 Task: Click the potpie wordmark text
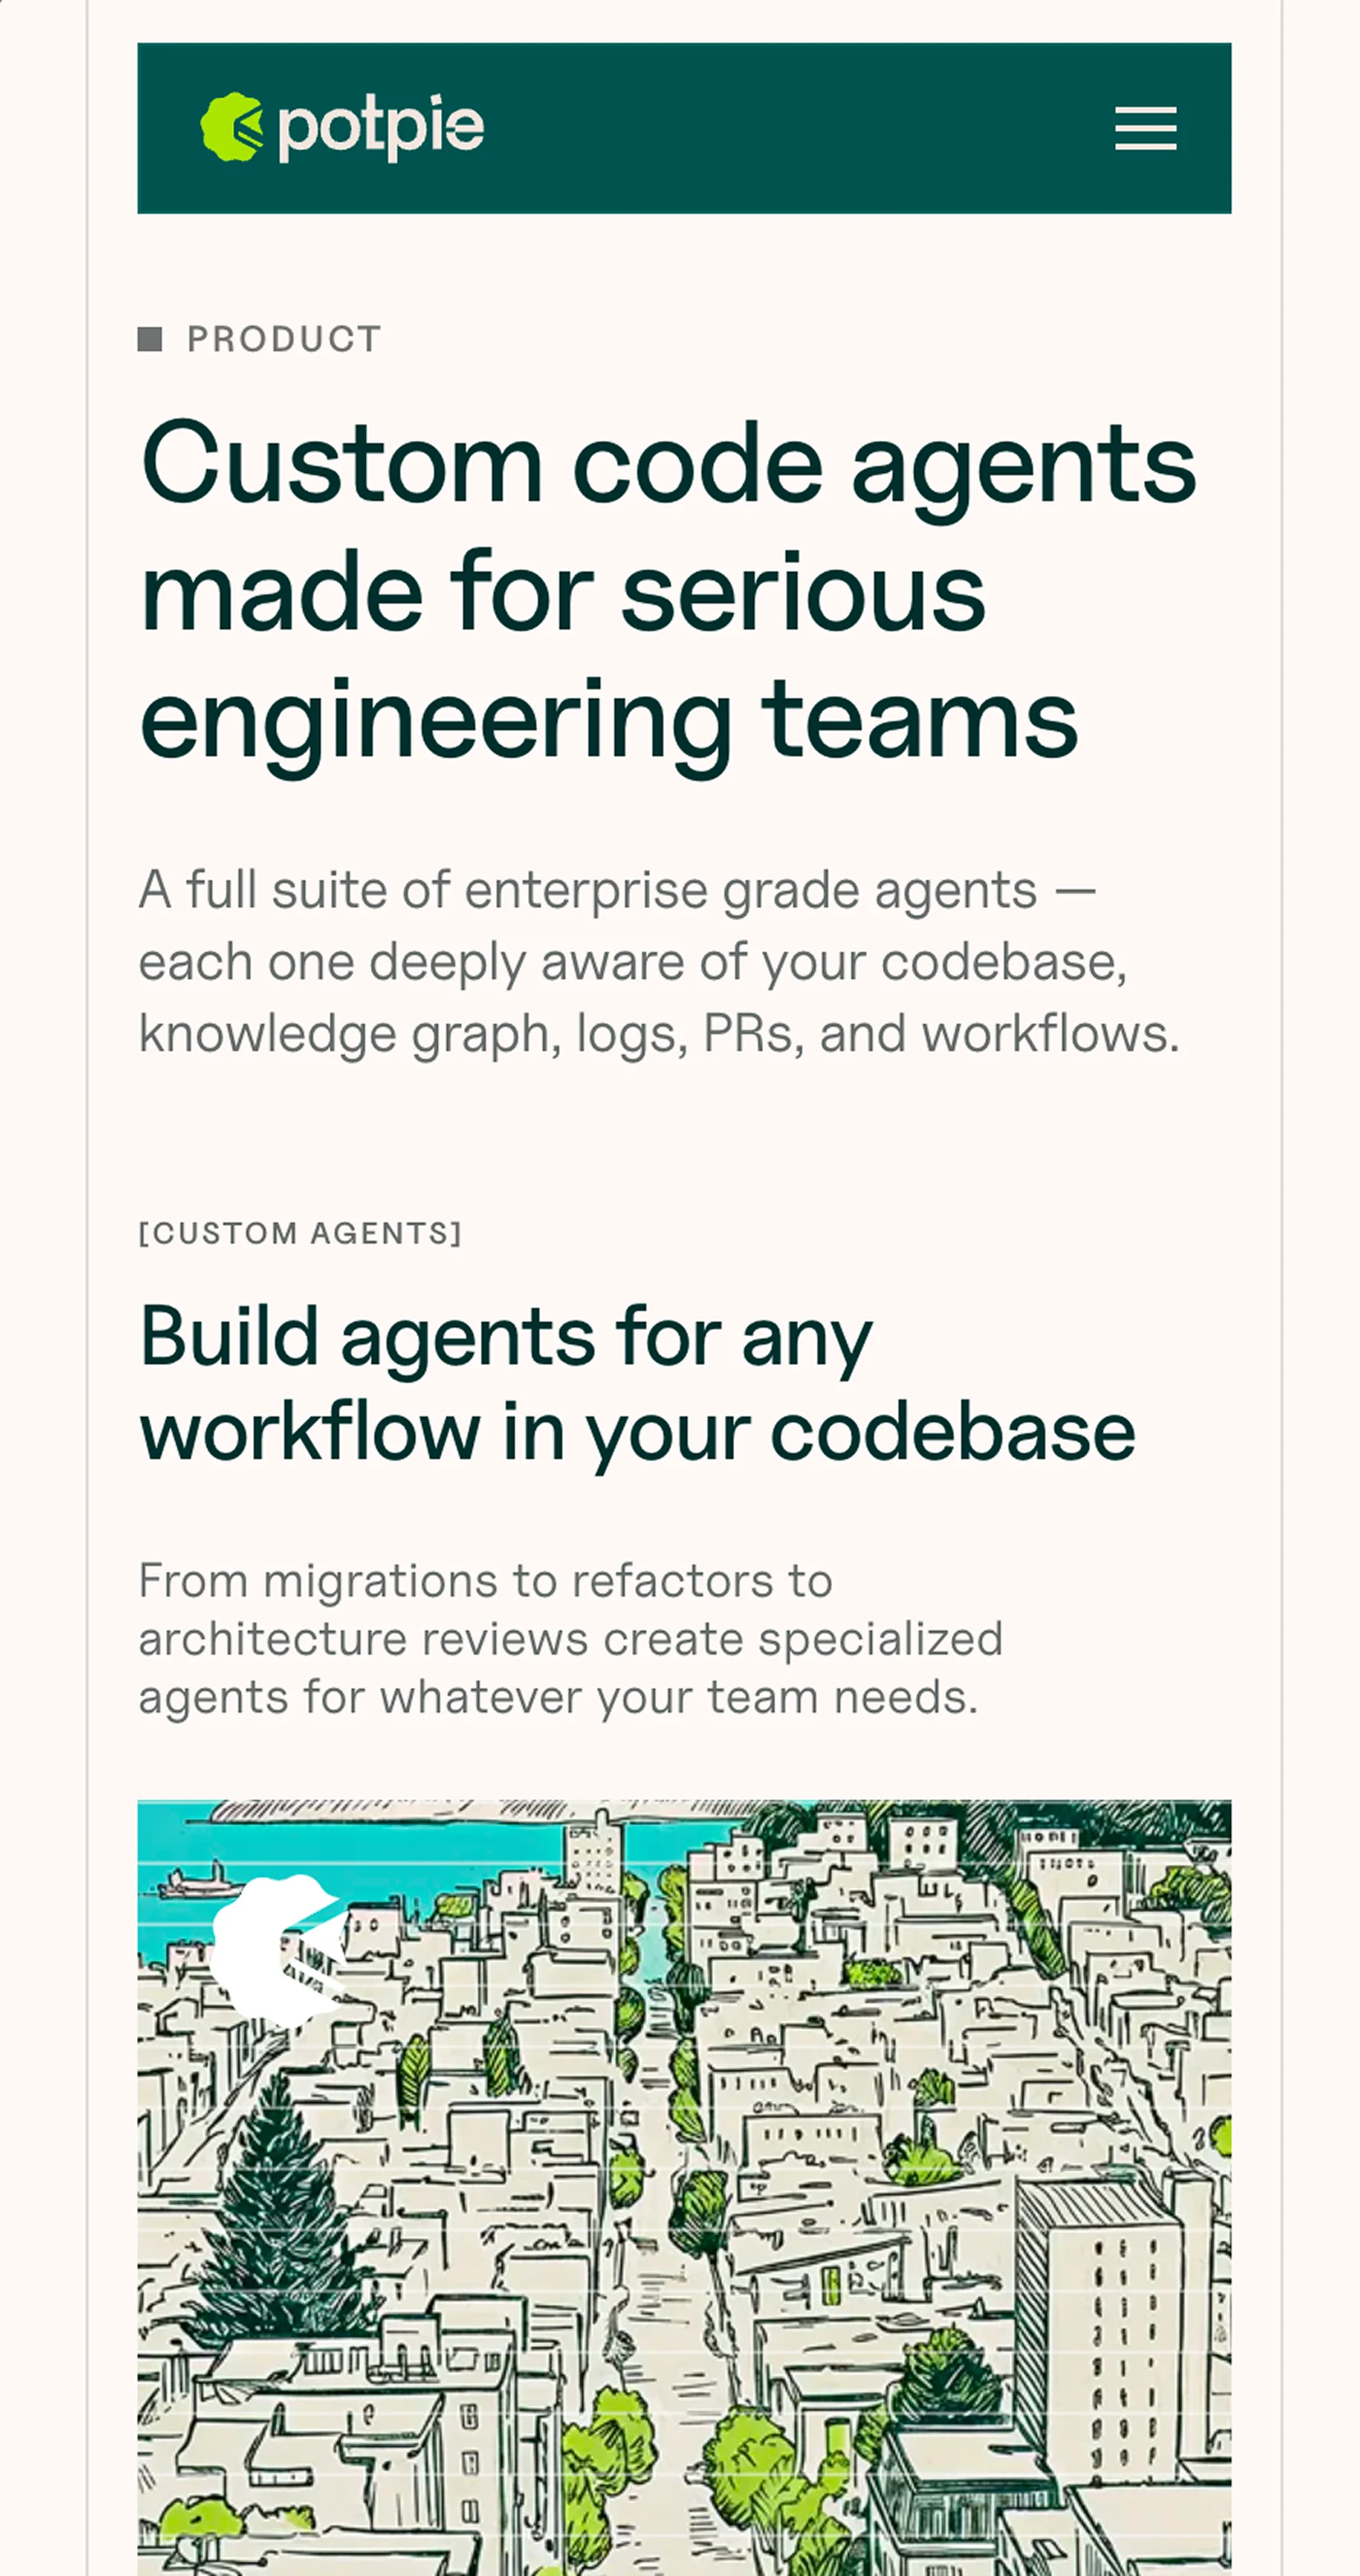coord(381,128)
